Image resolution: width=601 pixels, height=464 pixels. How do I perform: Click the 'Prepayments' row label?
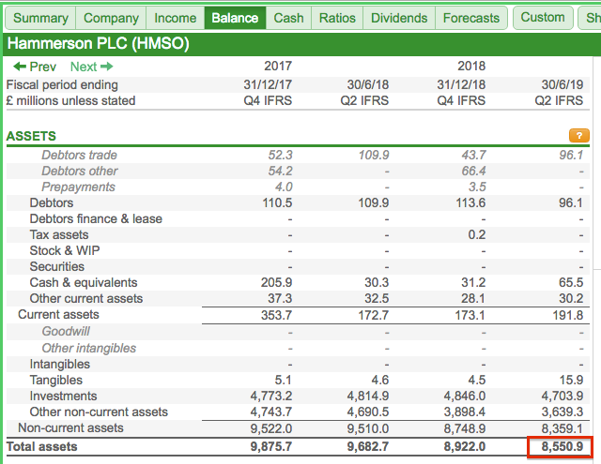pos(78,187)
